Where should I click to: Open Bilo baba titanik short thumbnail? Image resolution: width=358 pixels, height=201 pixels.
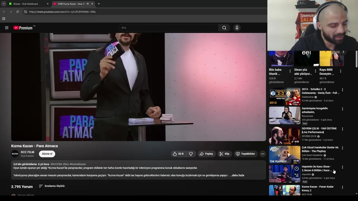[281, 58]
